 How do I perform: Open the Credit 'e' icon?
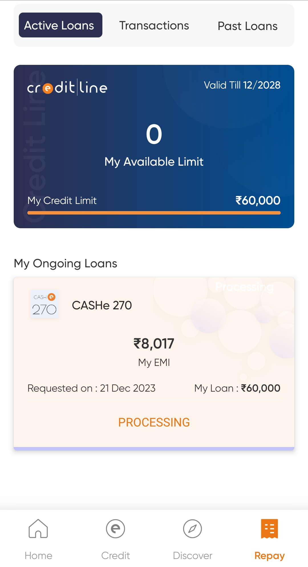click(116, 528)
